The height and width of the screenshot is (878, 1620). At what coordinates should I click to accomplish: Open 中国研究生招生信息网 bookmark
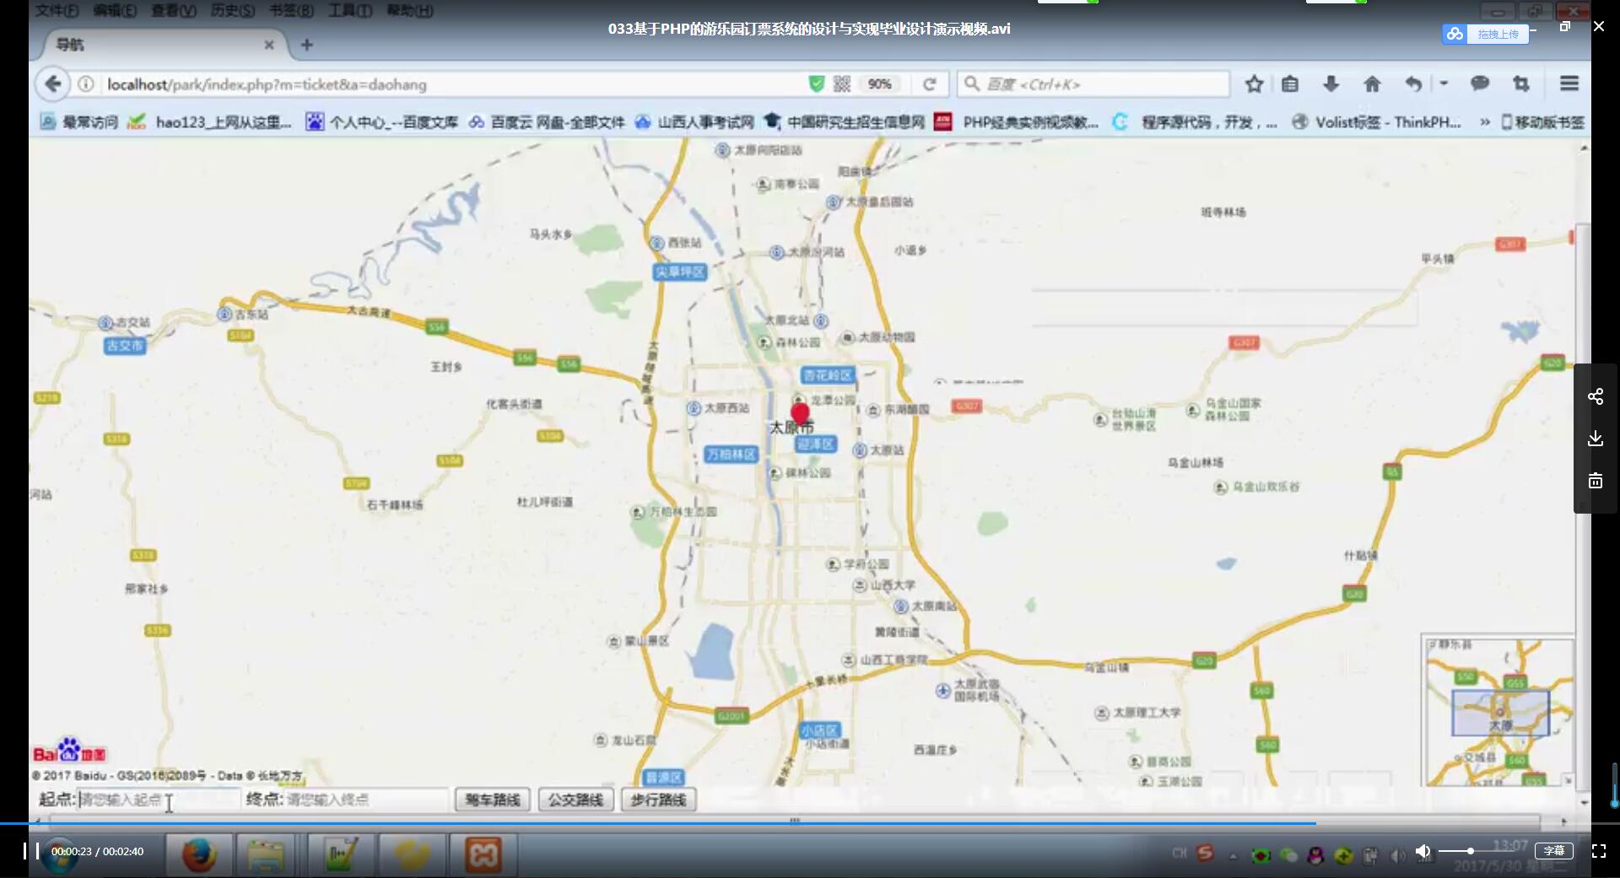tap(844, 122)
